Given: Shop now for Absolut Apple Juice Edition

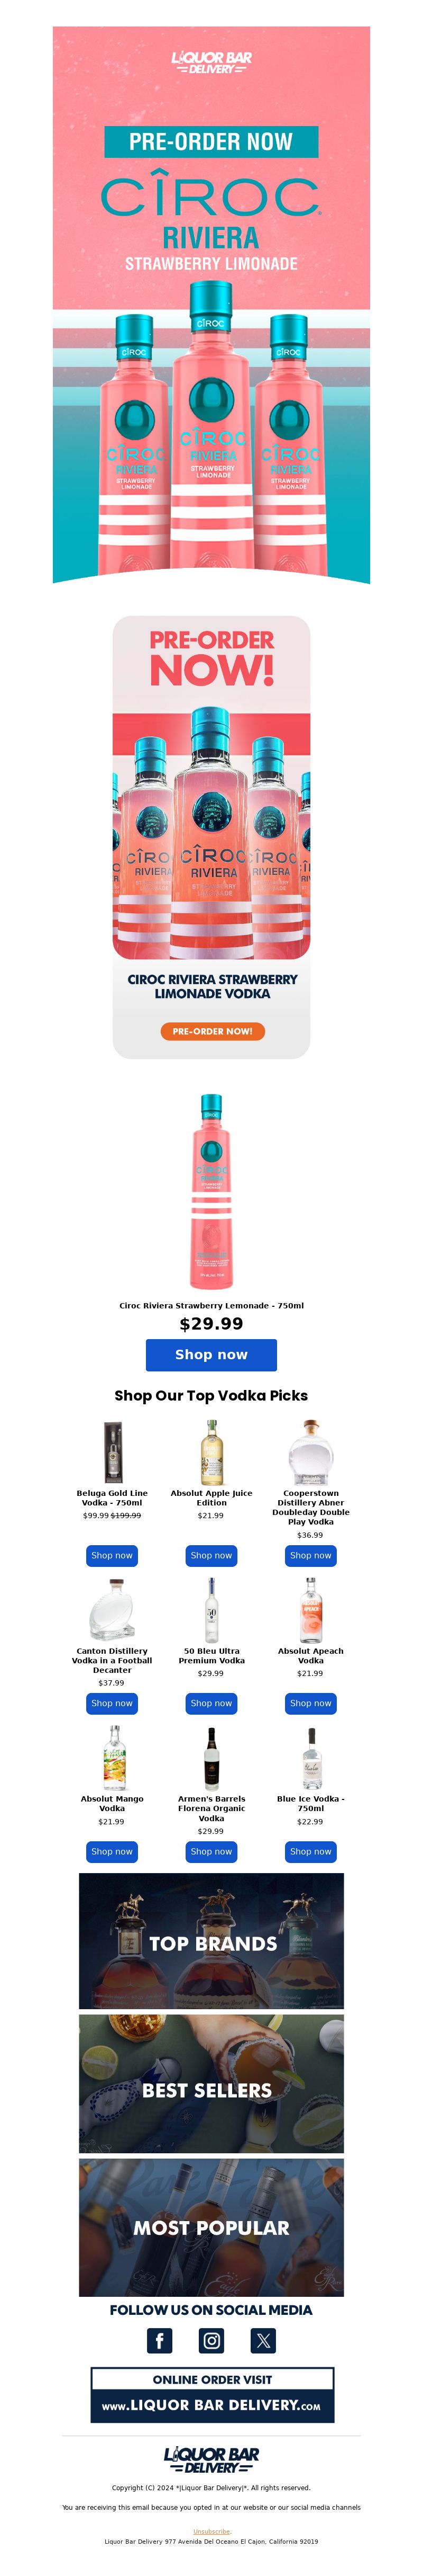Looking at the screenshot, I should [x=212, y=1555].
